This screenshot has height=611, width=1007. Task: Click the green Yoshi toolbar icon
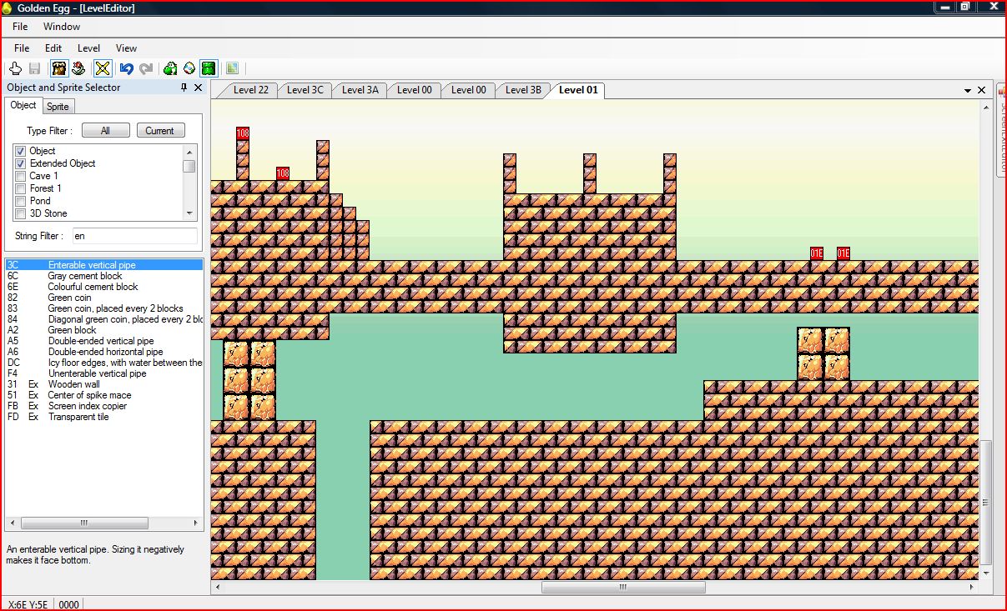tap(170, 68)
